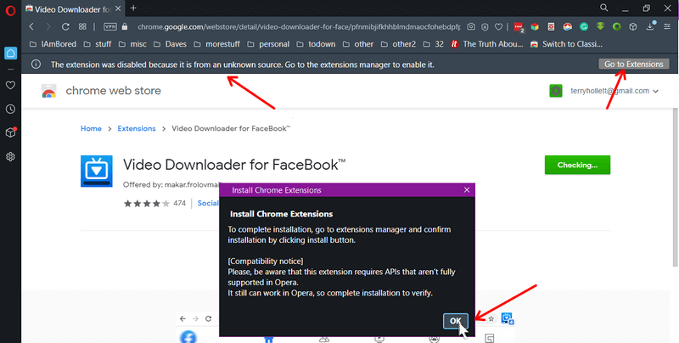Open Bookmarks heart in the sidebar
The width and height of the screenshot is (679, 343).
pos(10,85)
